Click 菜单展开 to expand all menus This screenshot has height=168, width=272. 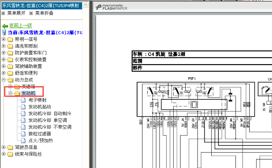(x=16, y=13)
